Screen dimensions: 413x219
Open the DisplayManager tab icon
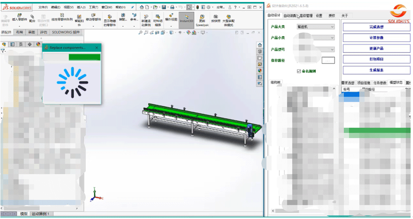38,45
